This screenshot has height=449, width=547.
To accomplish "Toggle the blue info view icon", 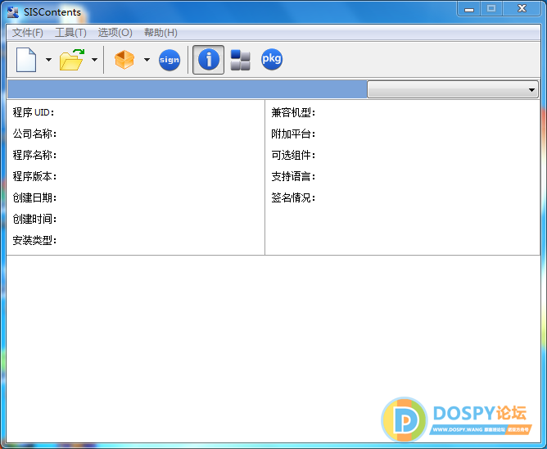I will click(209, 60).
